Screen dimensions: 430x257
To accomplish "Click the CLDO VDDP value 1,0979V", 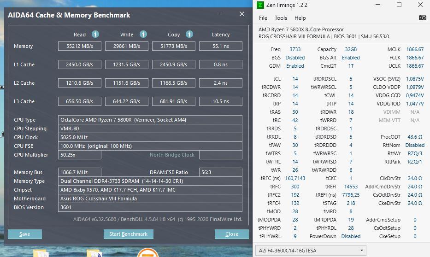I will [415, 87].
